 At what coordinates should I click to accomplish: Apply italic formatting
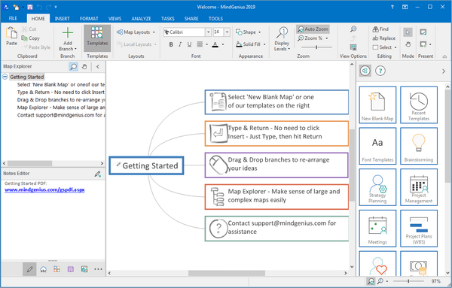click(x=180, y=44)
